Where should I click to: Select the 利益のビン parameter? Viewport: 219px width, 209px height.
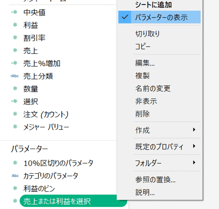pos(39,189)
